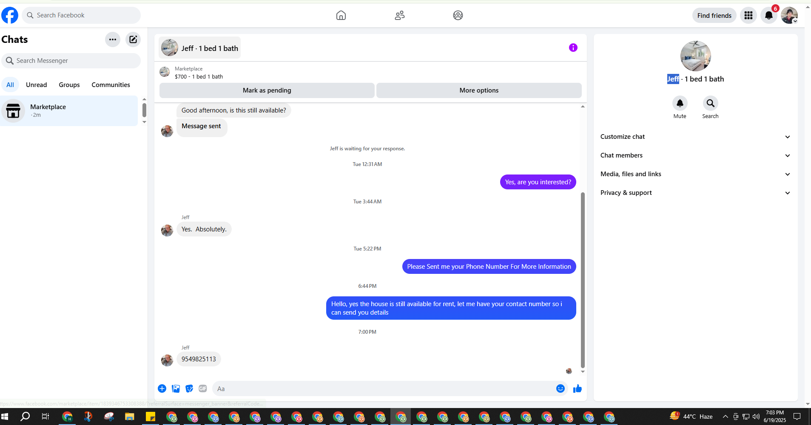Click the message "9549825113"
This screenshot has width=811, height=425.
point(199,359)
